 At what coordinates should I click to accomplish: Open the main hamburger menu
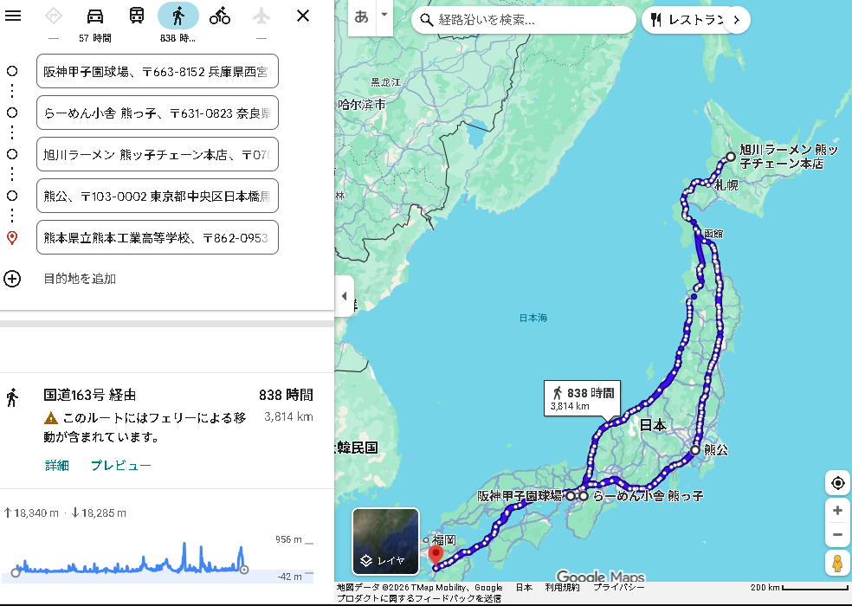[x=13, y=16]
